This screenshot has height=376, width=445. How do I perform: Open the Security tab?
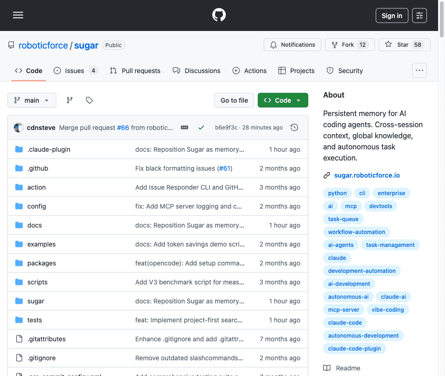345,71
